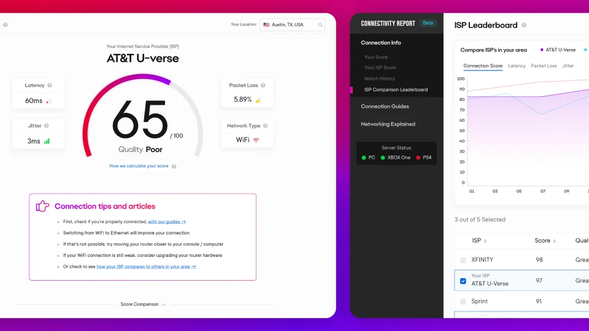This screenshot has width=589, height=331.
Task: Click the help icon next to ISP Leaderboard
Action: [524, 25]
